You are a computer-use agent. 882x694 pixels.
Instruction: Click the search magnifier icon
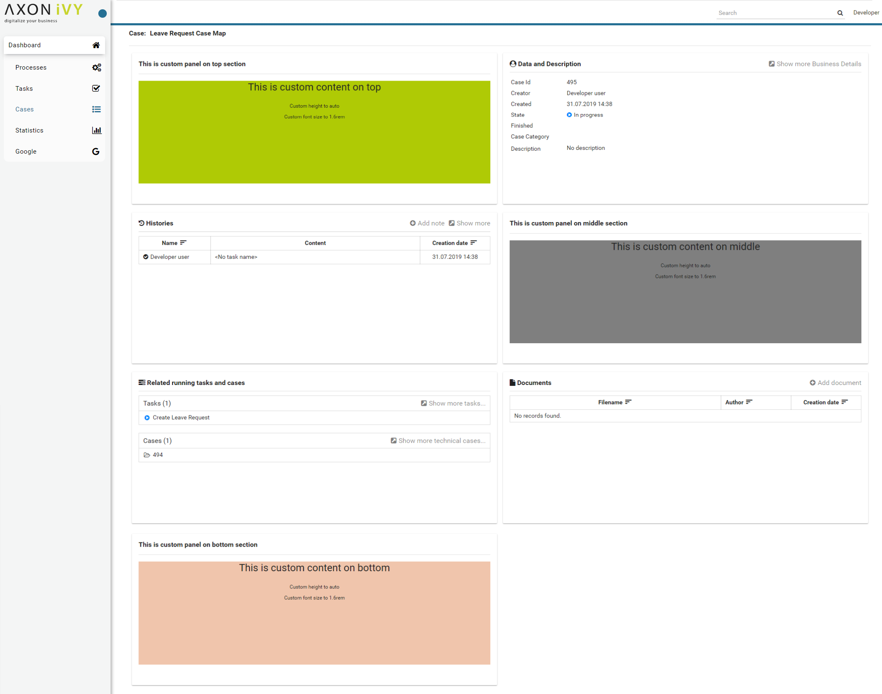(x=840, y=13)
